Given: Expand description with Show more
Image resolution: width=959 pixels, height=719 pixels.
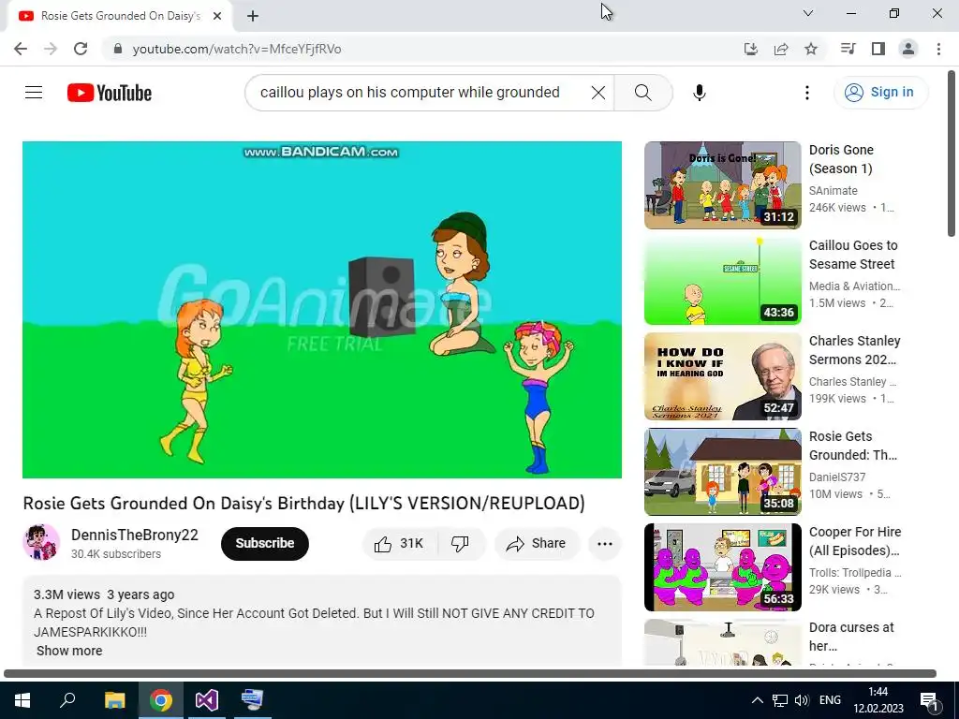Looking at the screenshot, I should click(x=69, y=651).
